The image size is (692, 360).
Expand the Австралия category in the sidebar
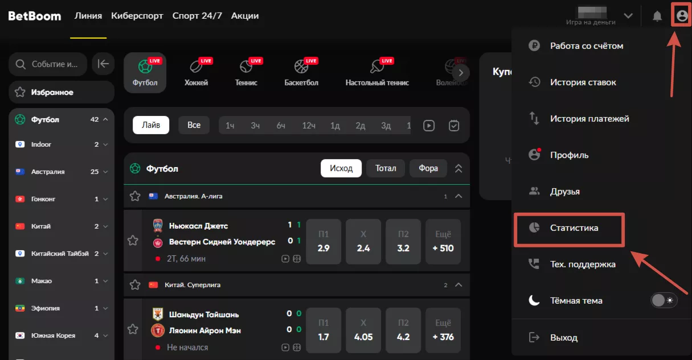point(105,172)
